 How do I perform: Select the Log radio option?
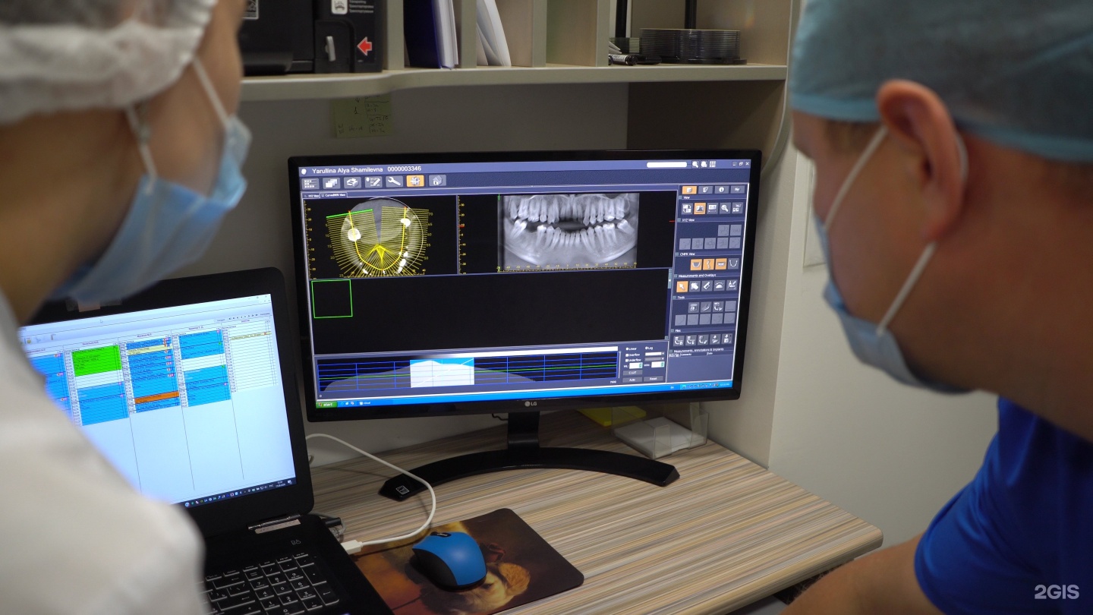(x=649, y=348)
